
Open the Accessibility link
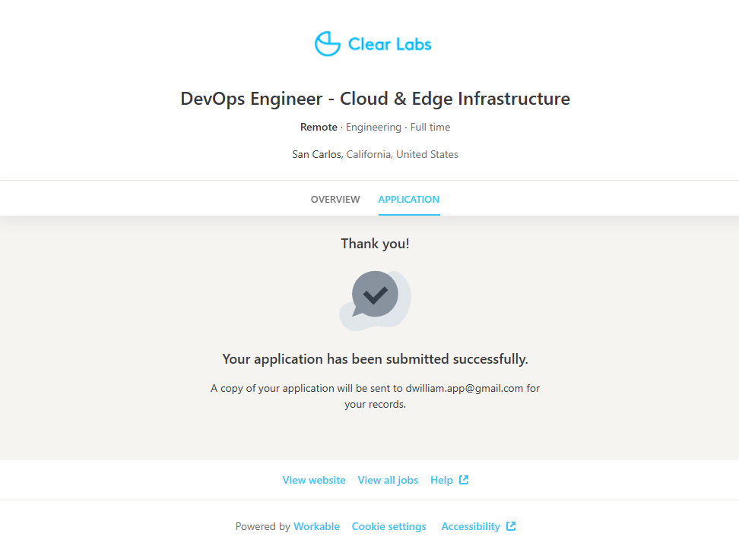point(471,526)
